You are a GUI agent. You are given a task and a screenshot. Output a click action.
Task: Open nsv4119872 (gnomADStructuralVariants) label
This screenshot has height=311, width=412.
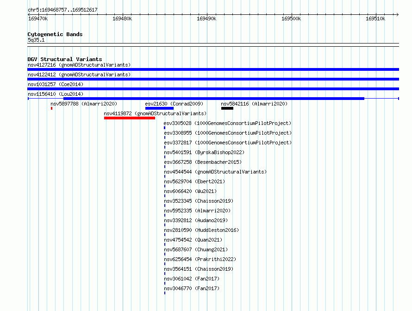click(x=155, y=113)
